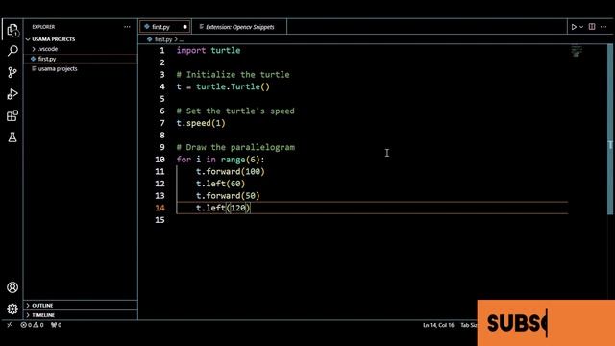Show errors and warnings in status bar
This screenshot has width=615, height=346.
[x=32, y=325]
